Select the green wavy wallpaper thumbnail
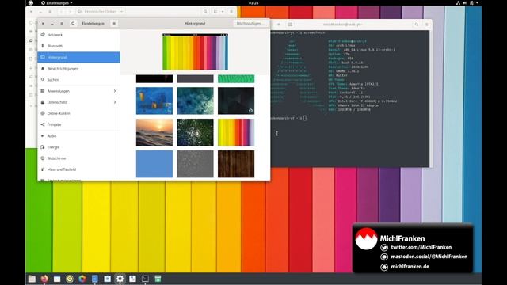 (236, 78)
